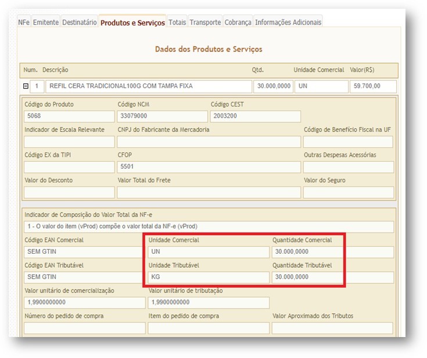Open the Destinatário tab

[x=79, y=22]
